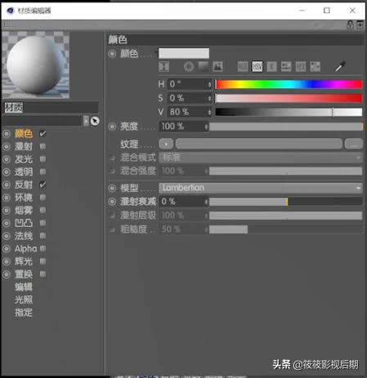
Task: Click the material name field 材质
Action: [x=51, y=108]
